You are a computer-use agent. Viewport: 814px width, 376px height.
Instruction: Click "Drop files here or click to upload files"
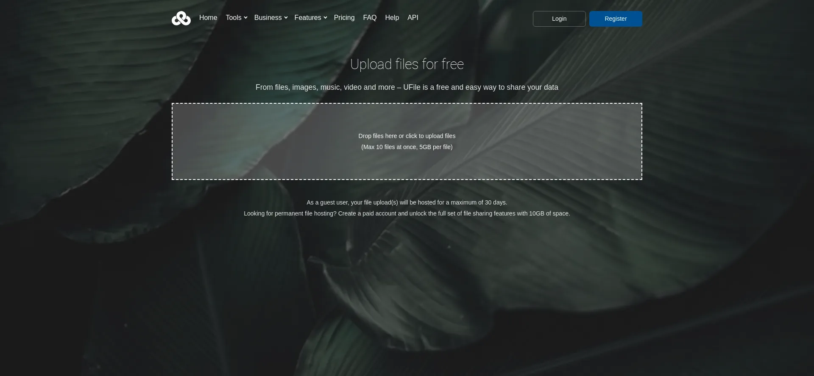pyautogui.click(x=407, y=136)
